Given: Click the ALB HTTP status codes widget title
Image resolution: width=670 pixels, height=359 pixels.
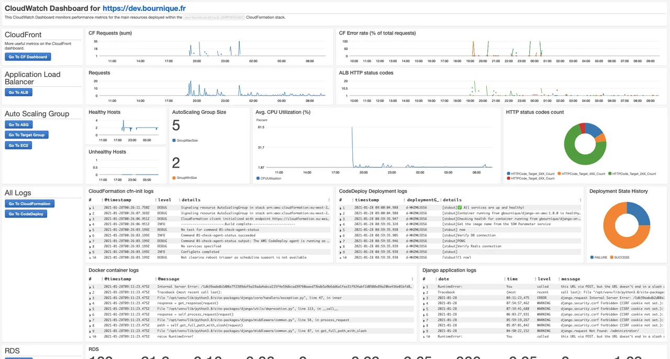Looking at the screenshot, I should 366,73.
